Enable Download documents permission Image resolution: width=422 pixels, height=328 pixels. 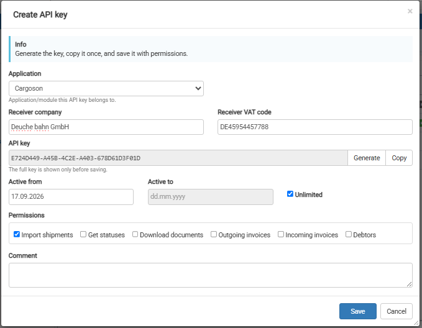click(135, 234)
